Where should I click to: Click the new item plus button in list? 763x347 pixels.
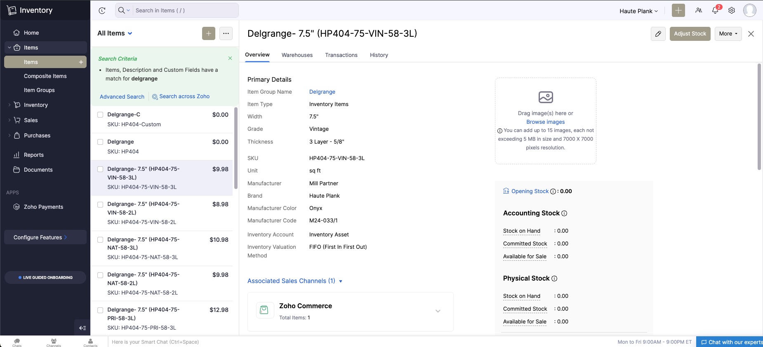(x=209, y=33)
